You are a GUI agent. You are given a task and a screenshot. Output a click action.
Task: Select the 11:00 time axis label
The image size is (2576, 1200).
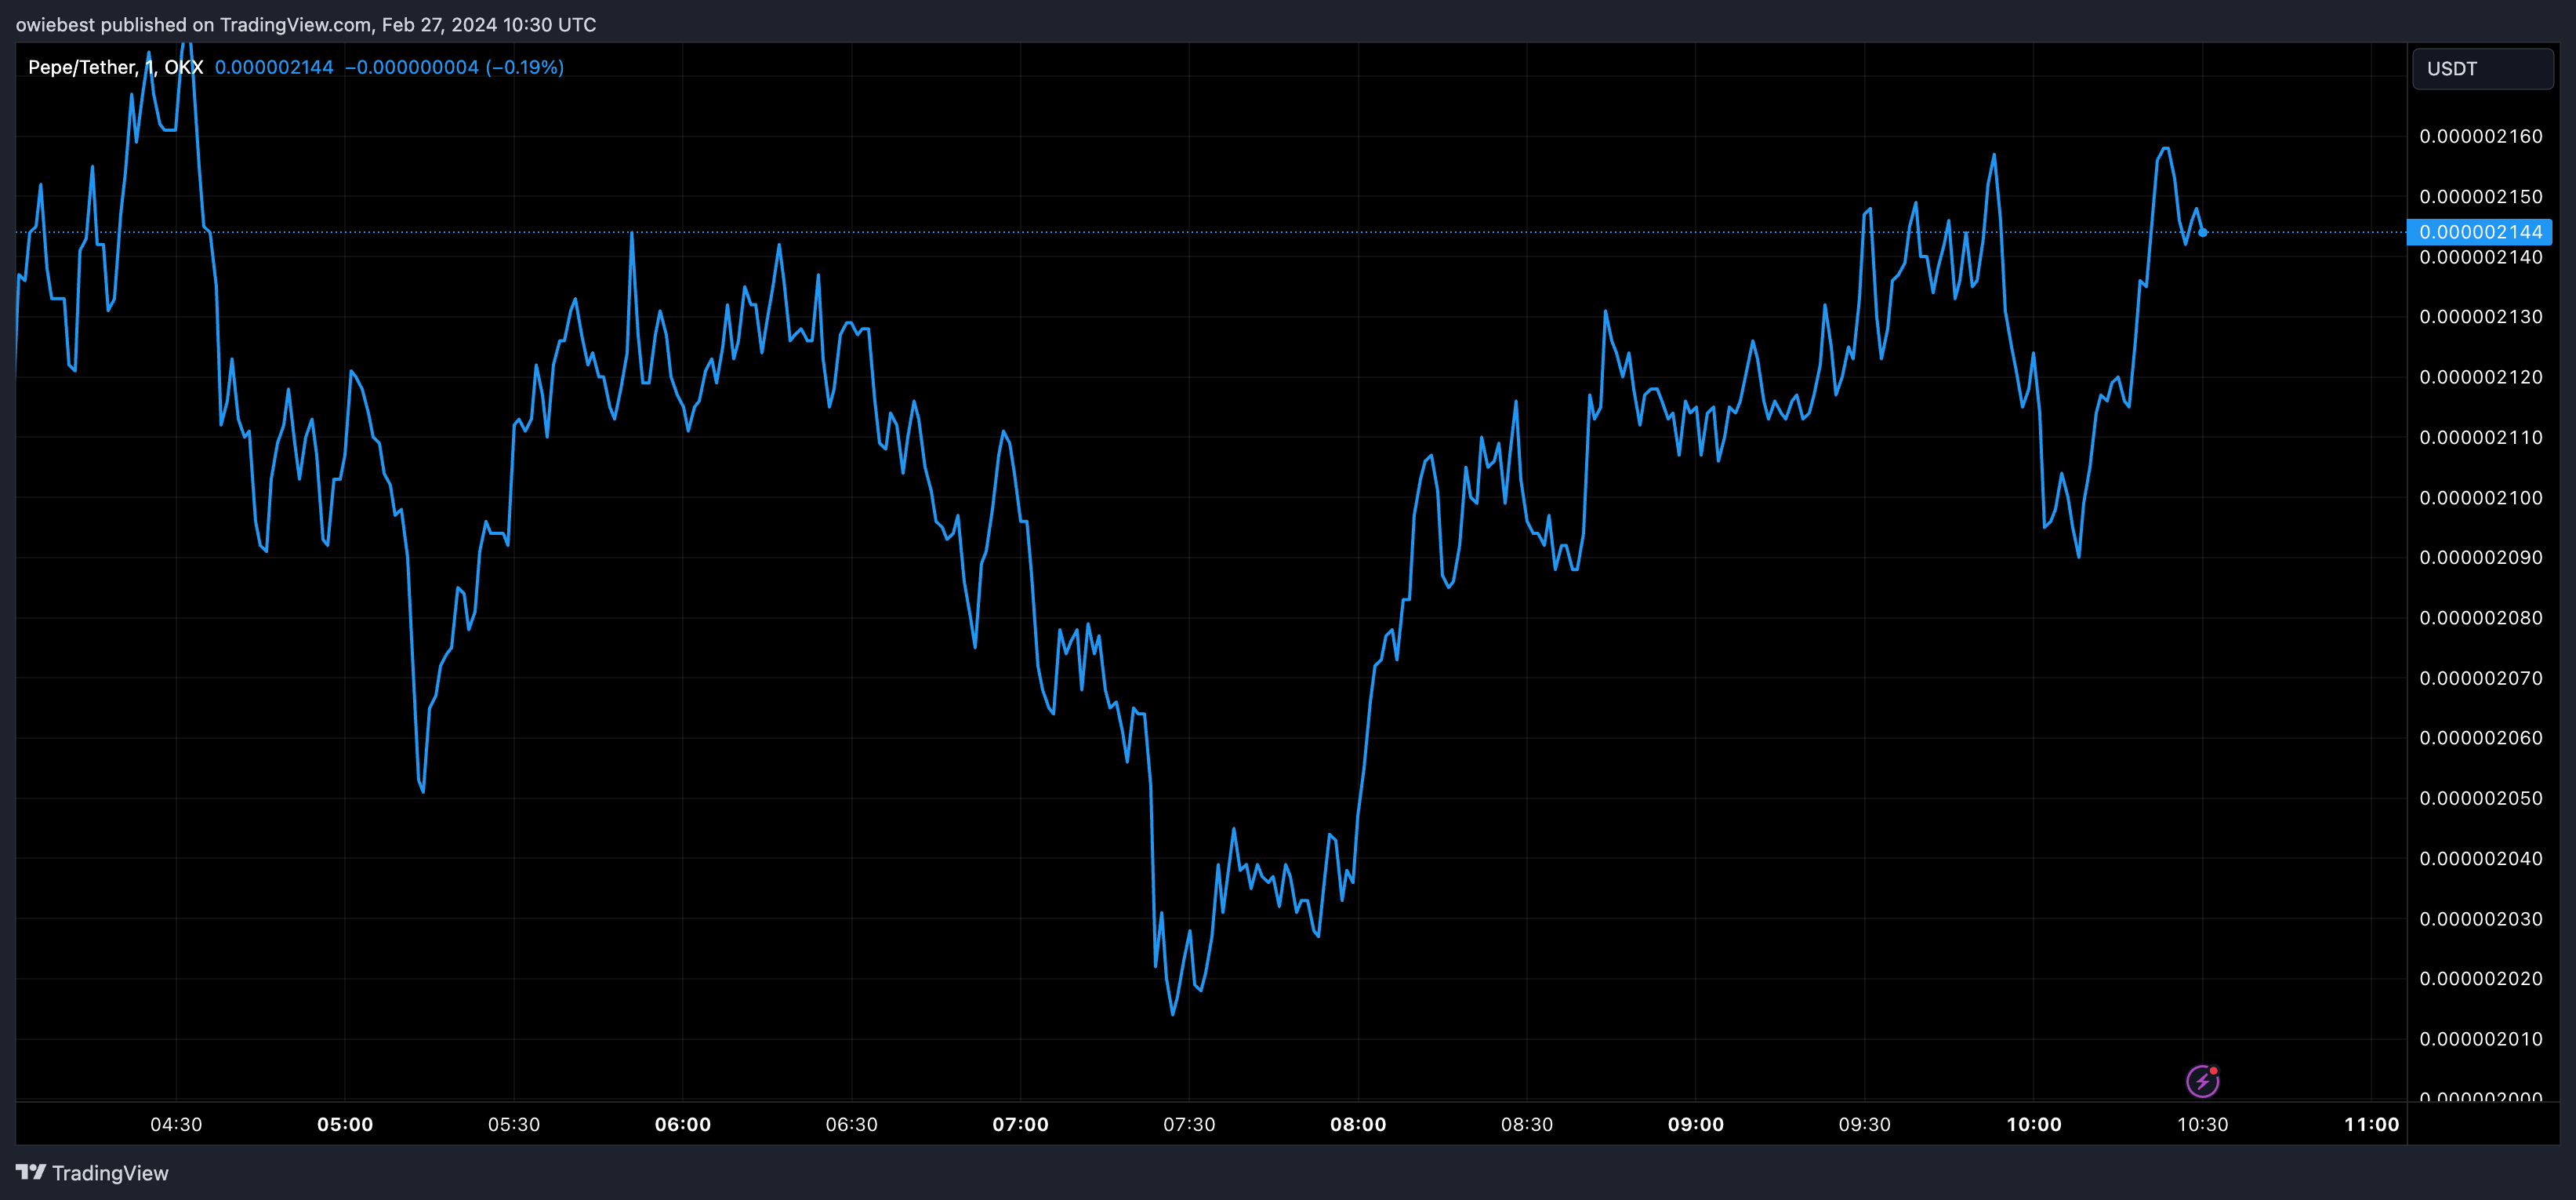click(x=2371, y=1124)
